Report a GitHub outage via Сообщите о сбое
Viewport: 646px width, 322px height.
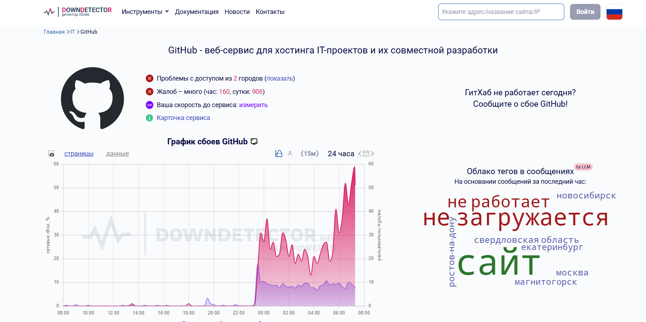click(520, 104)
